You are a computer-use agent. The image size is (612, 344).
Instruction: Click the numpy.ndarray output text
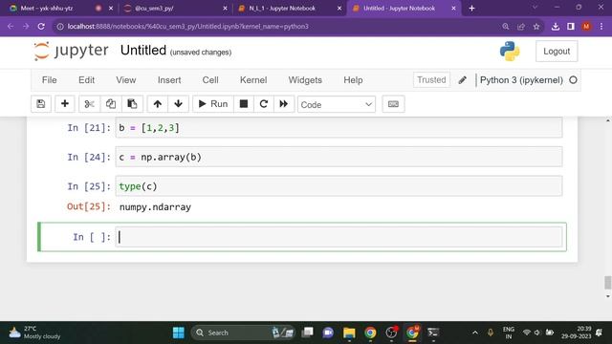(155, 207)
